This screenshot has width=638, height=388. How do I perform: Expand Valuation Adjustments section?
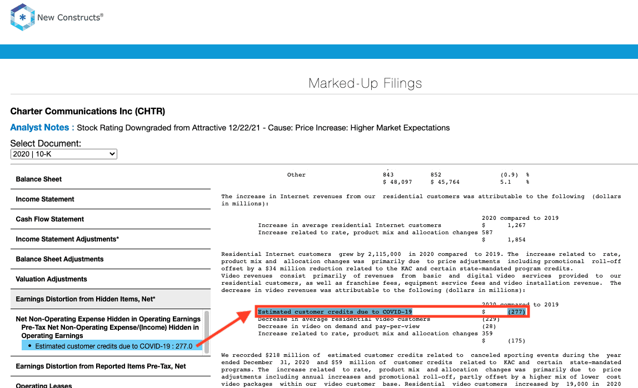110,279
